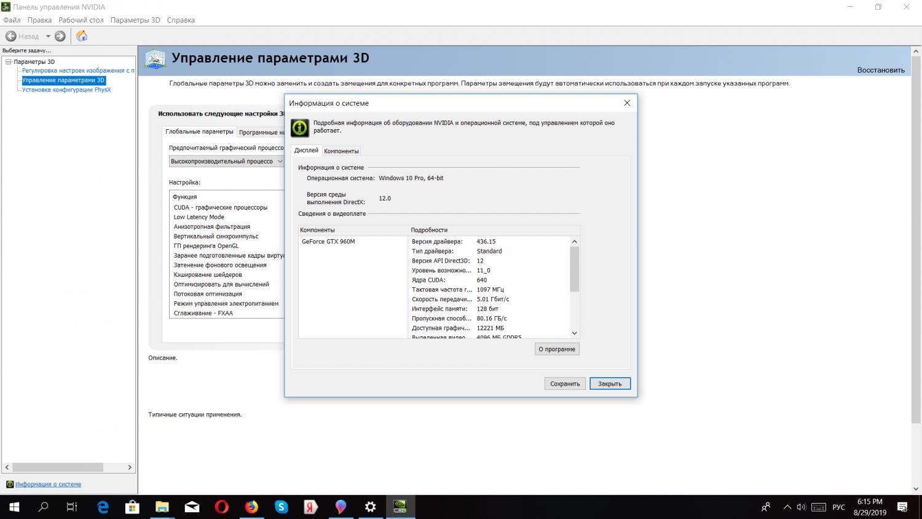Collapse the Параметры 3D tree node
This screenshot has width=922, height=519.
pyautogui.click(x=9, y=61)
